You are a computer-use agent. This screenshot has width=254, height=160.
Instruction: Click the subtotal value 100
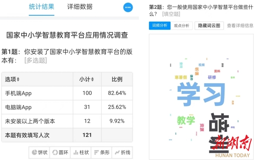point(87,93)
